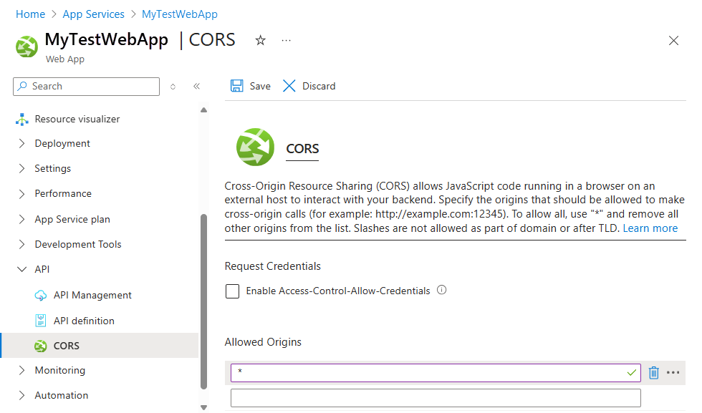Navigate to Home via the breadcrumb
This screenshot has height=413, width=702.
[30, 14]
